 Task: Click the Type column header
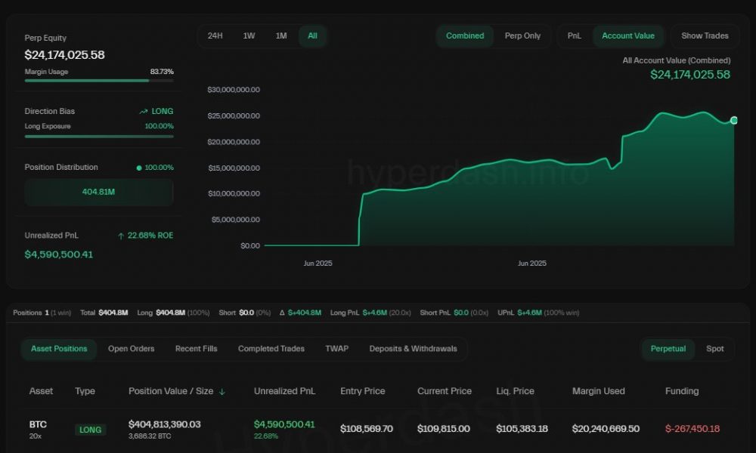click(85, 391)
